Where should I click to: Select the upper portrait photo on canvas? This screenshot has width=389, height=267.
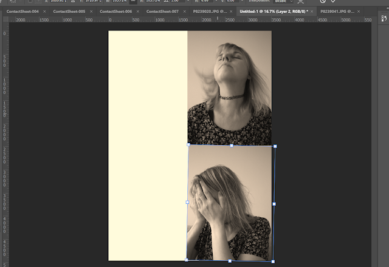tap(230, 87)
